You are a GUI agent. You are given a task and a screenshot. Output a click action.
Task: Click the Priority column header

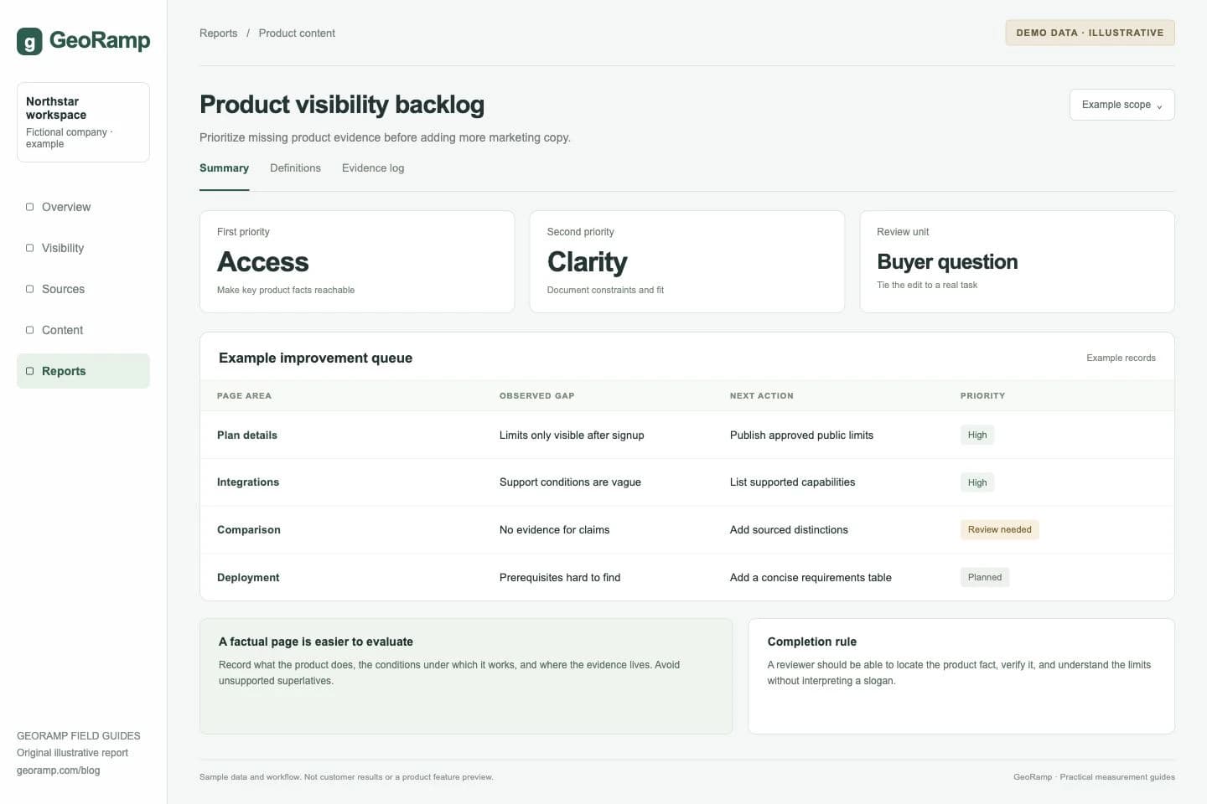pos(982,396)
